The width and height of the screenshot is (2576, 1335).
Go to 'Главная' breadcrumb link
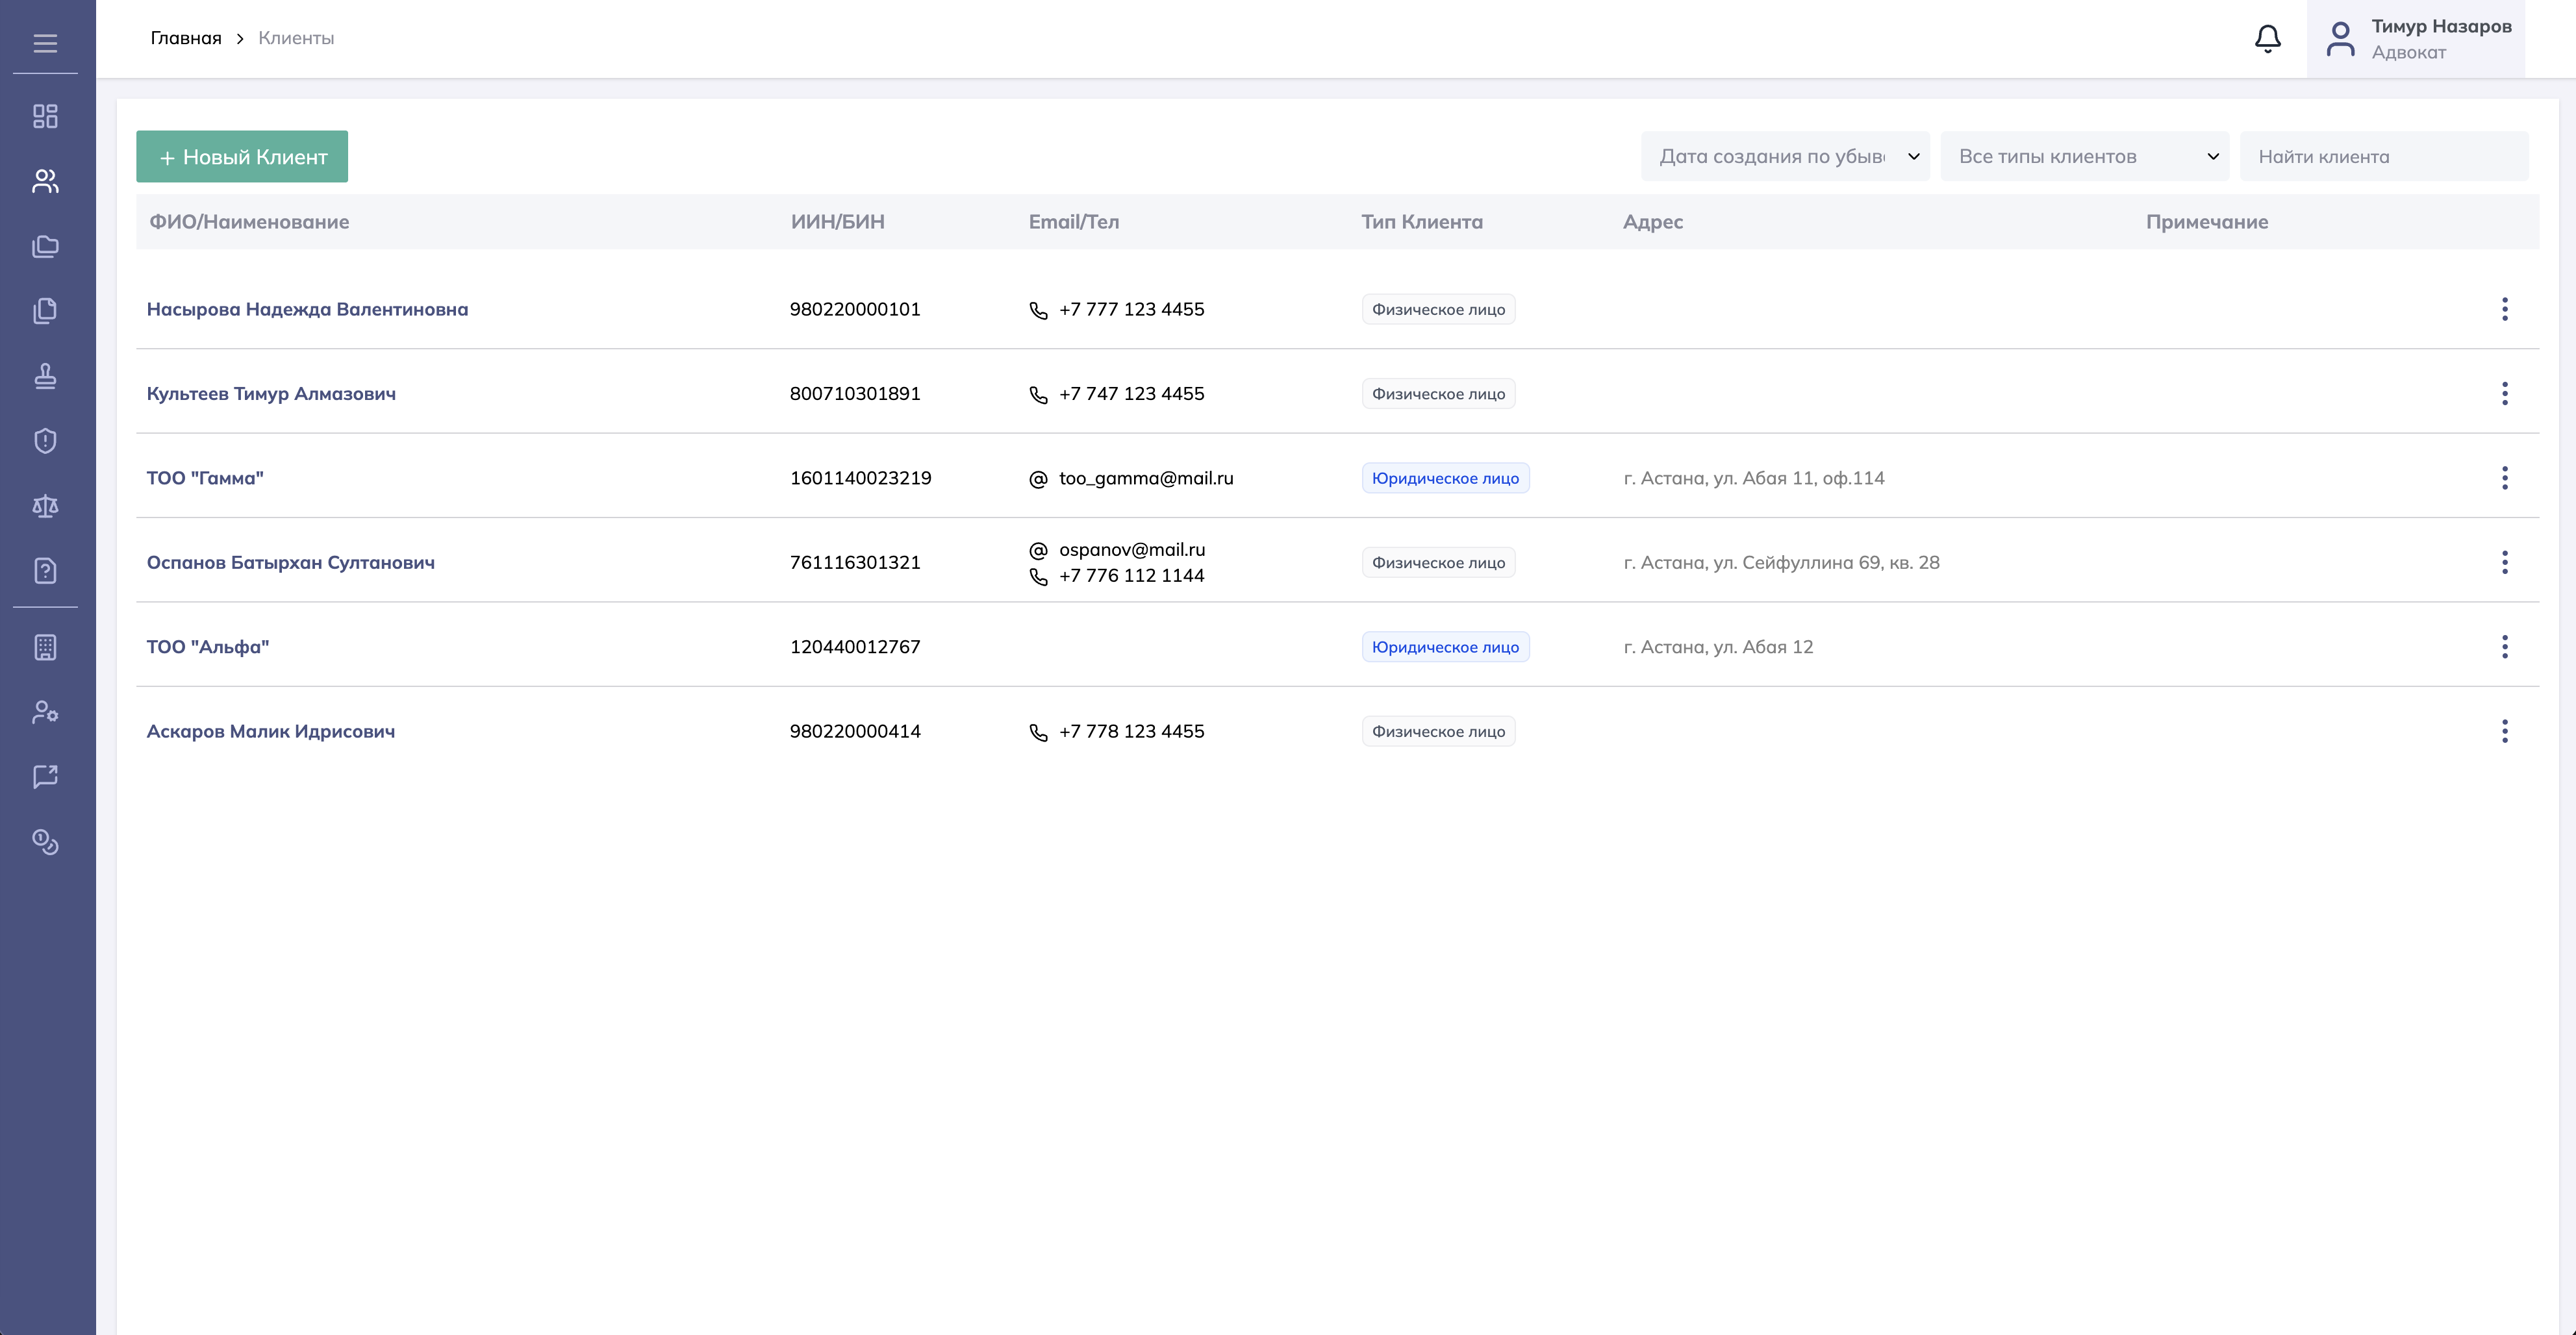coord(186,38)
